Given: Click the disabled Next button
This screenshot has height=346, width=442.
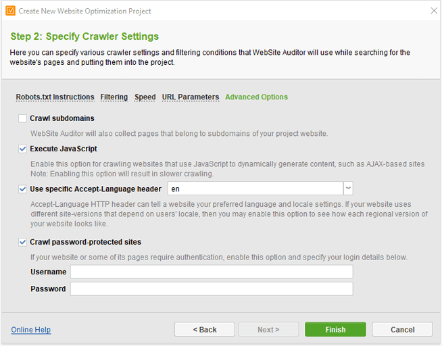Looking at the screenshot, I should 268,330.
